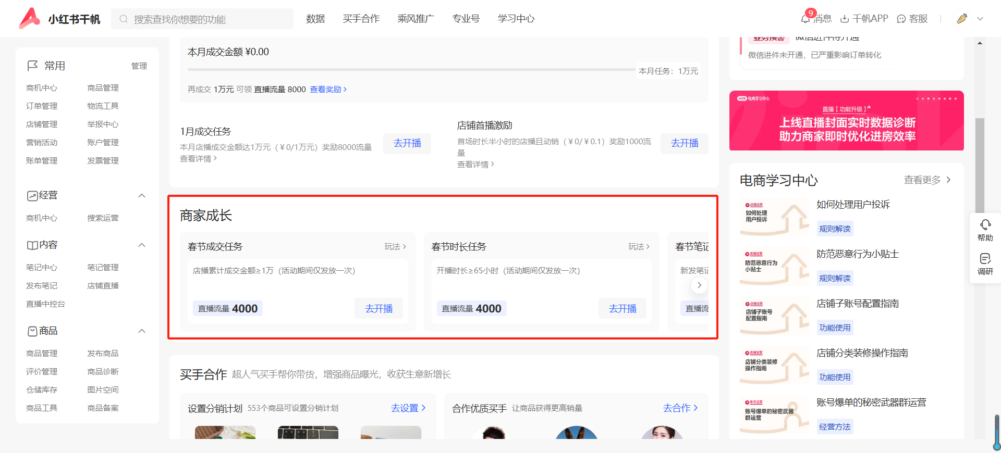Switch to 学习中心 in top navigation
This screenshot has height=453, width=1001.
pos(516,19)
